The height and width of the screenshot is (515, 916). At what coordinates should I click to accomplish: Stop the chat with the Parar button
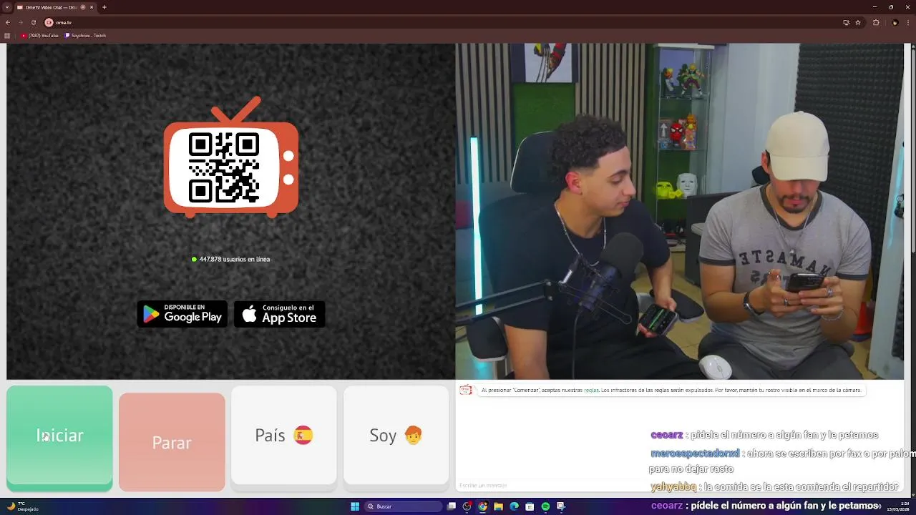click(x=172, y=442)
